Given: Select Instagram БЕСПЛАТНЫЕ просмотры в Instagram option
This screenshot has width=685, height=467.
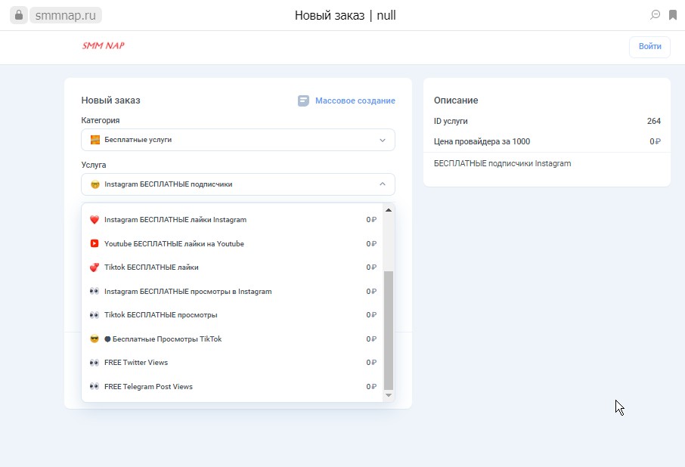Looking at the screenshot, I should pyautogui.click(x=234, y=291).
